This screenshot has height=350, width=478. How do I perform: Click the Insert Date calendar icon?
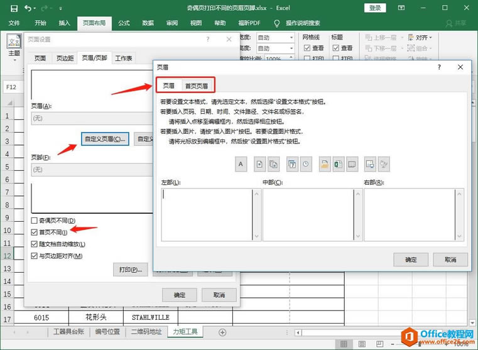click(x=292, y=165)
